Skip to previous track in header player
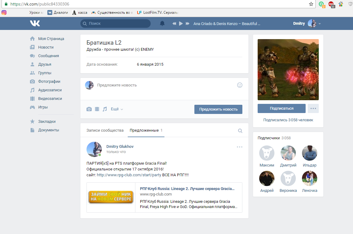This screenshot has height=234, width=353. [x=174, y=24]
